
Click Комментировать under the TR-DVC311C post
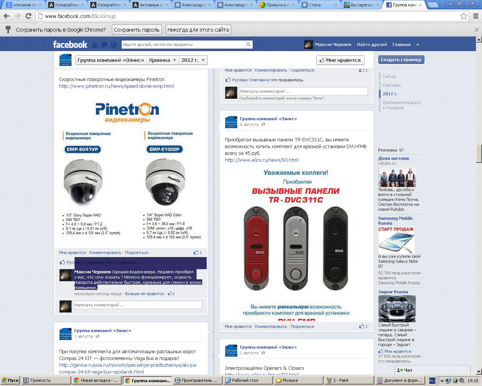coord(271,326)
